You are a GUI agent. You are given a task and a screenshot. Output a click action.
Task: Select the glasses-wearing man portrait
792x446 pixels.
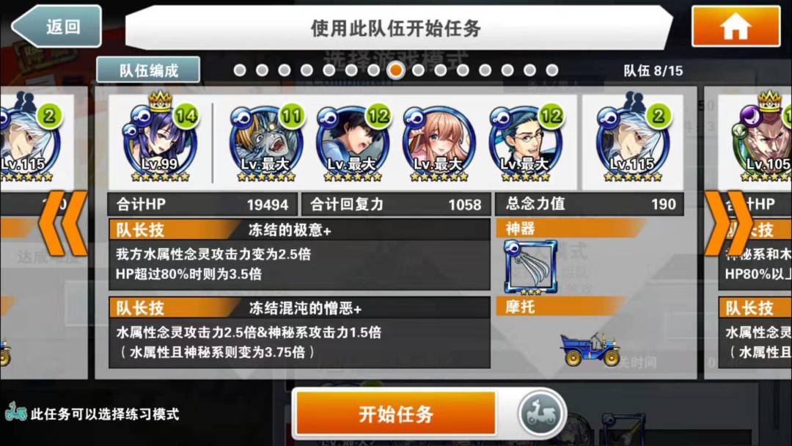(525, 142)
